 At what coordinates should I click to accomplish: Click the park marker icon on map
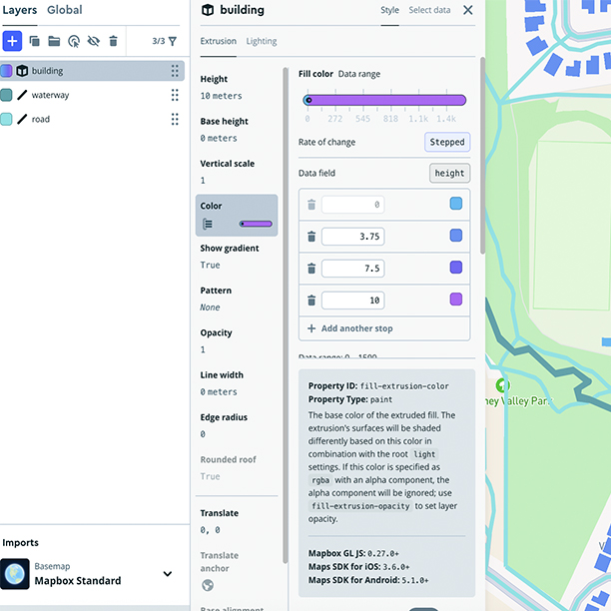pos(502,385)
